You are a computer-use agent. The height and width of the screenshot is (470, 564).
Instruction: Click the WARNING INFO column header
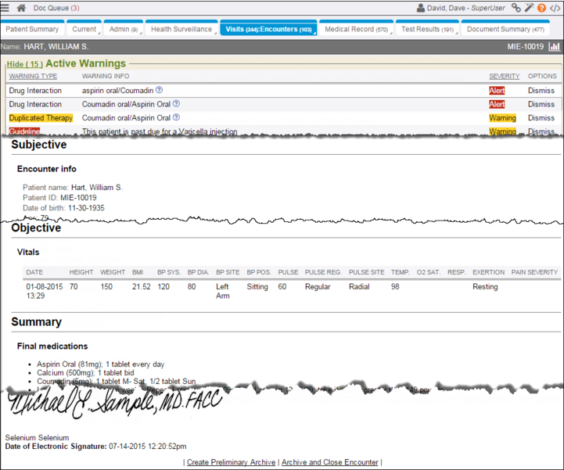[106, 76]
